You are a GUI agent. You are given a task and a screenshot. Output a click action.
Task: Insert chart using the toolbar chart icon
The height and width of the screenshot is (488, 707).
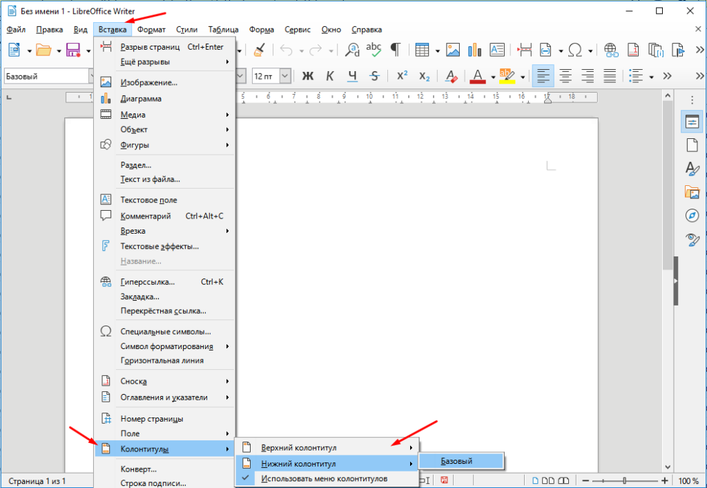[x=474, y=50]
